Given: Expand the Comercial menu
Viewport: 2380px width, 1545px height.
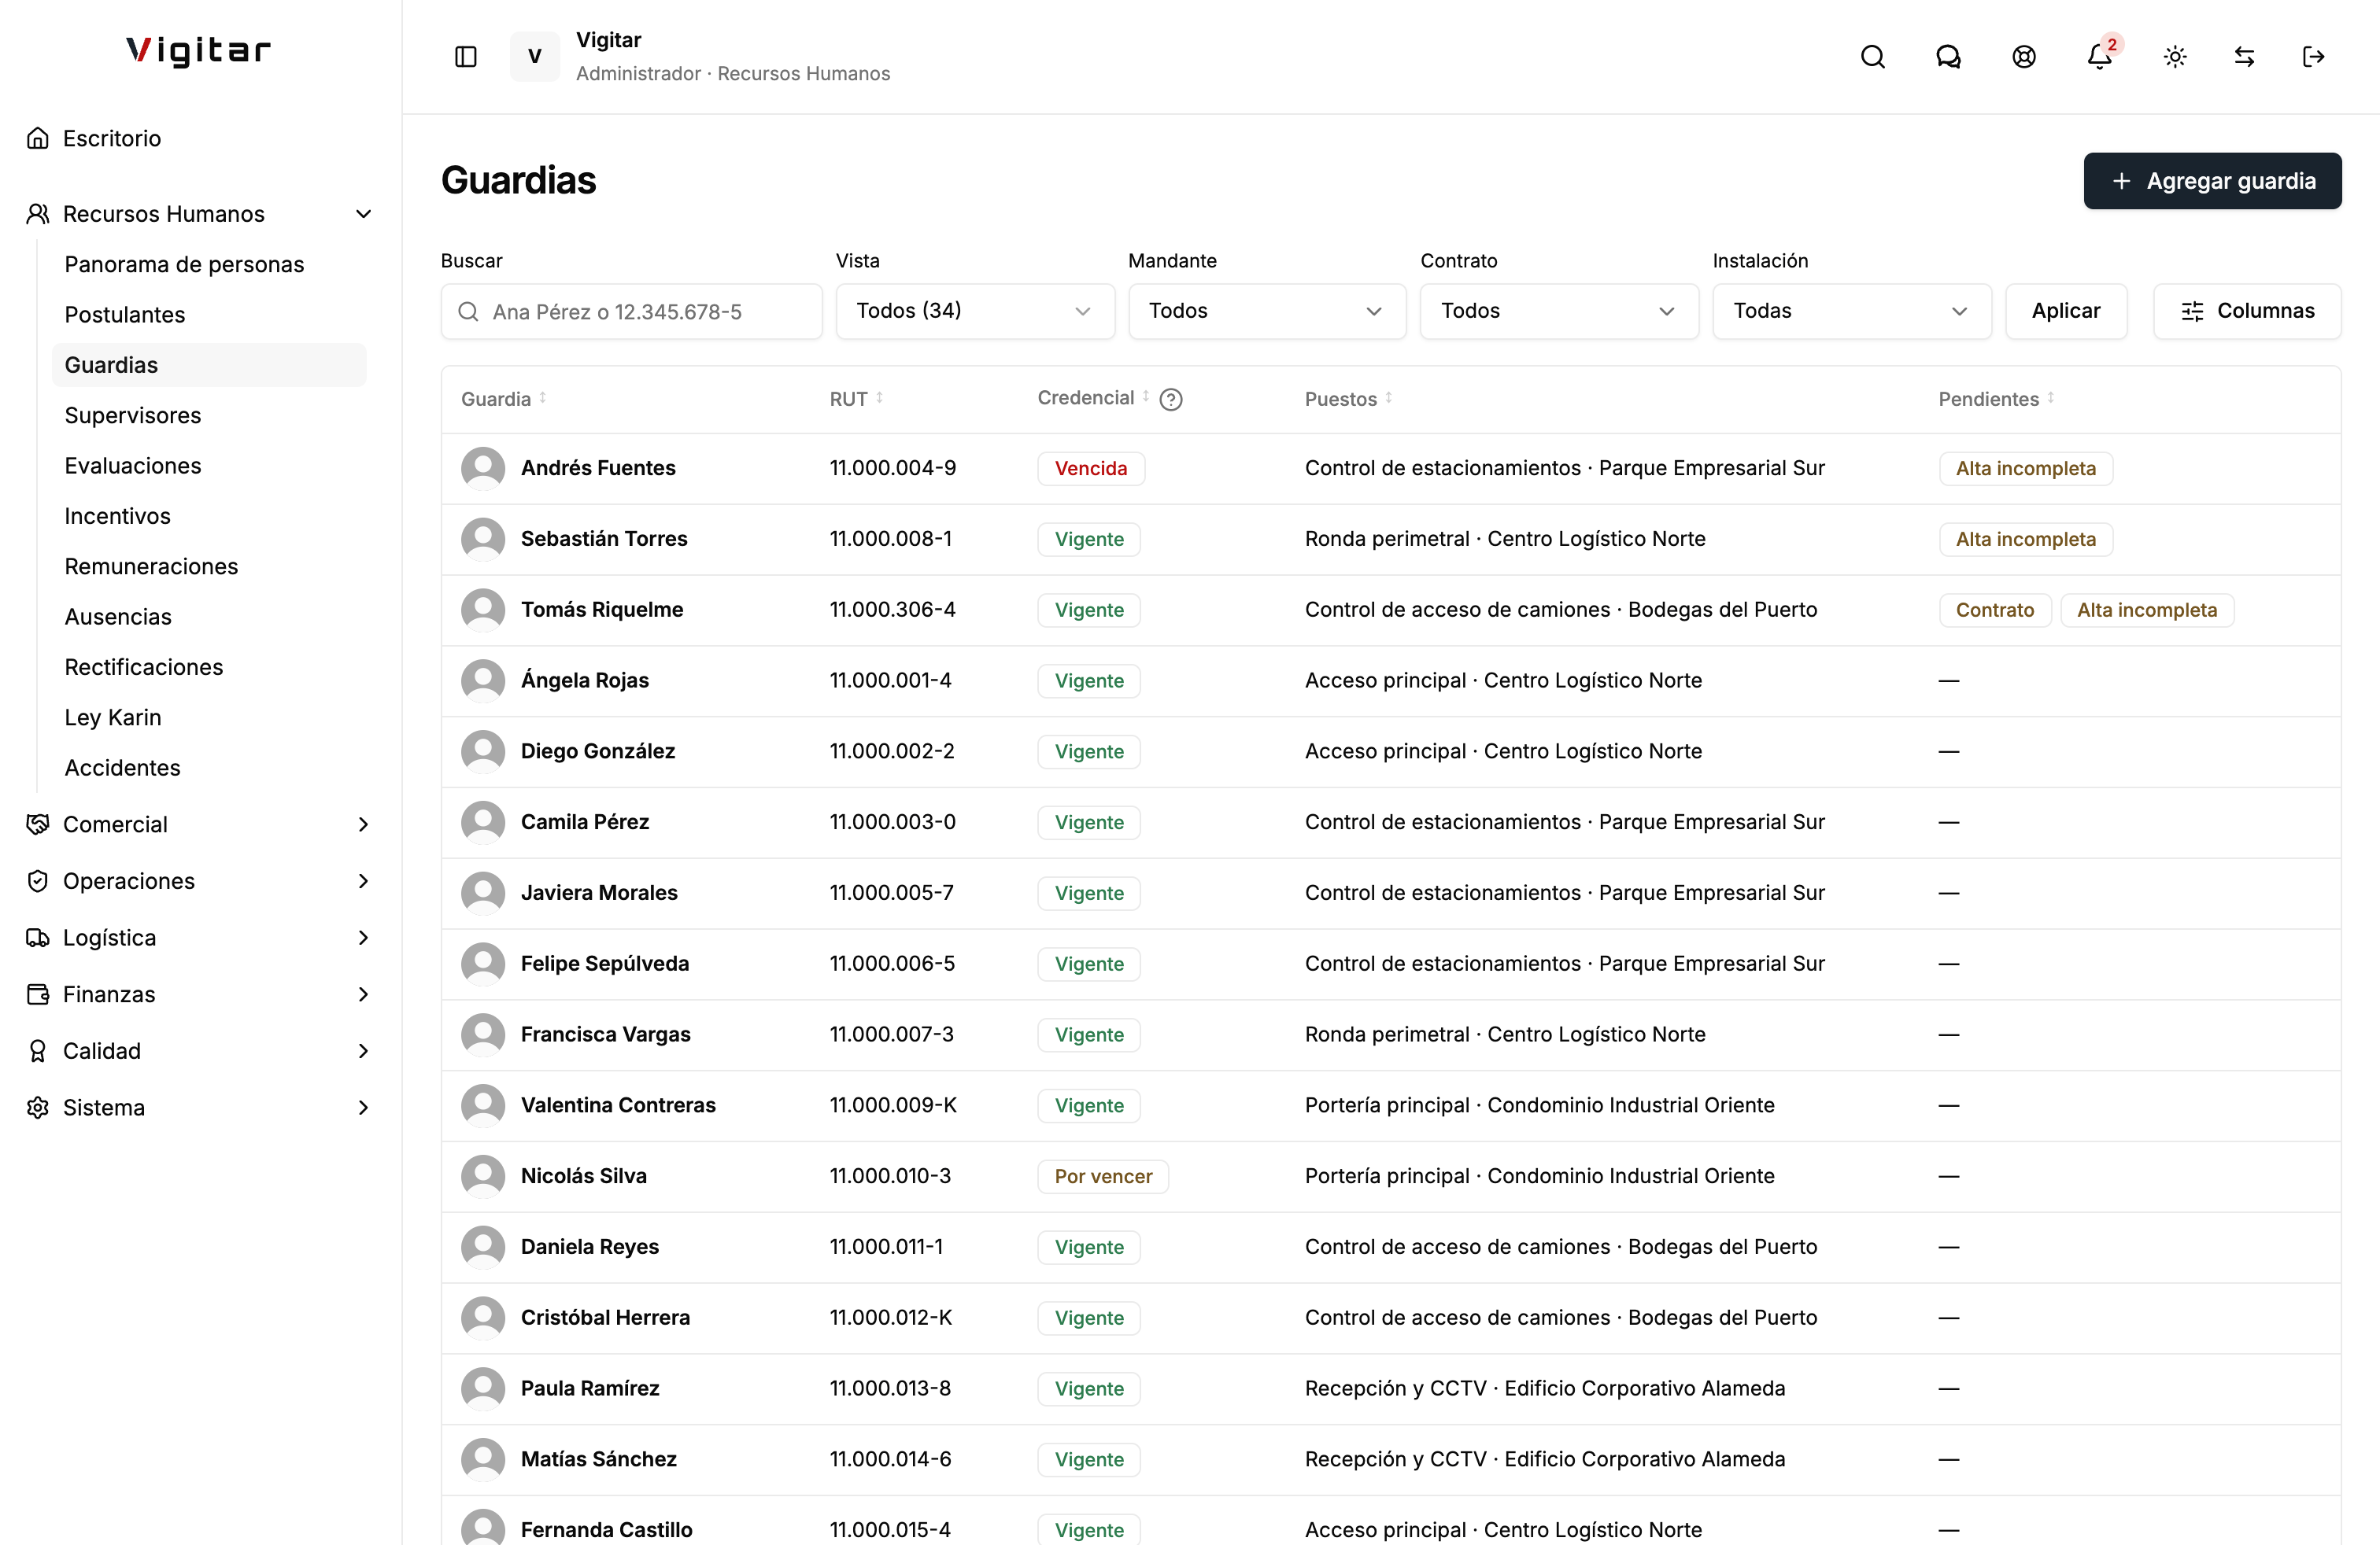Looking at the screenshot, I should [x=200, y=824].
